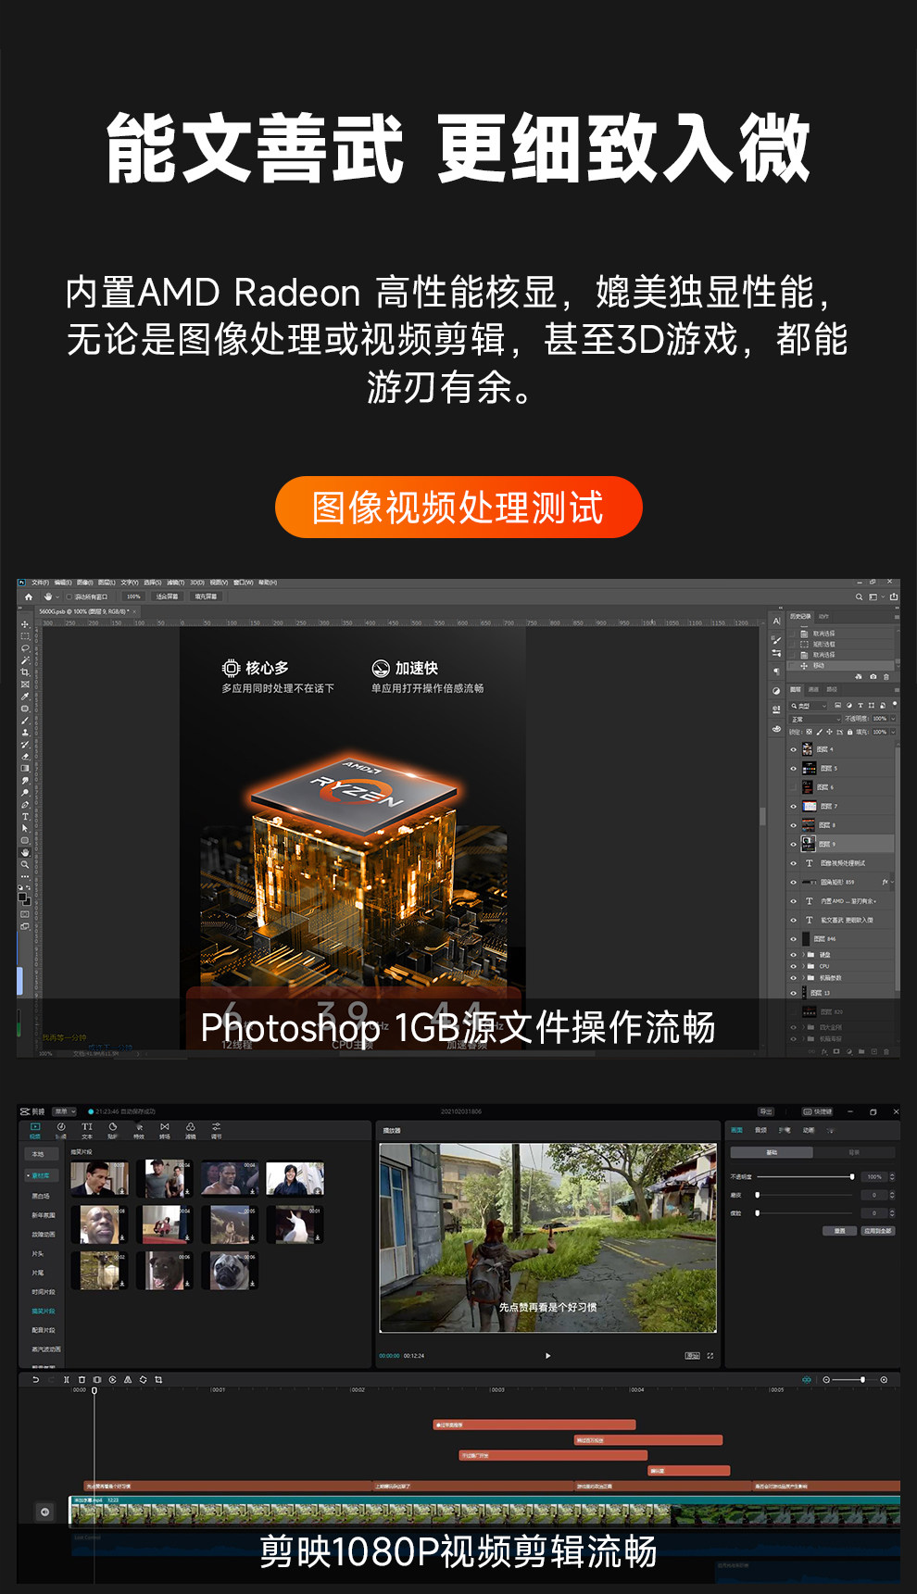Click fullscreen icon in Jianying player
This screenshot has height=1594, width=917.
tap(710, 1356)
